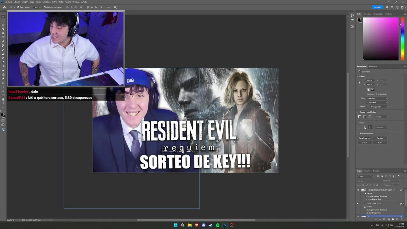Hide the SORTEO DE KEY!!! layer
The height and width of the screenshot is (229, 407).
(x=358, y=204)
